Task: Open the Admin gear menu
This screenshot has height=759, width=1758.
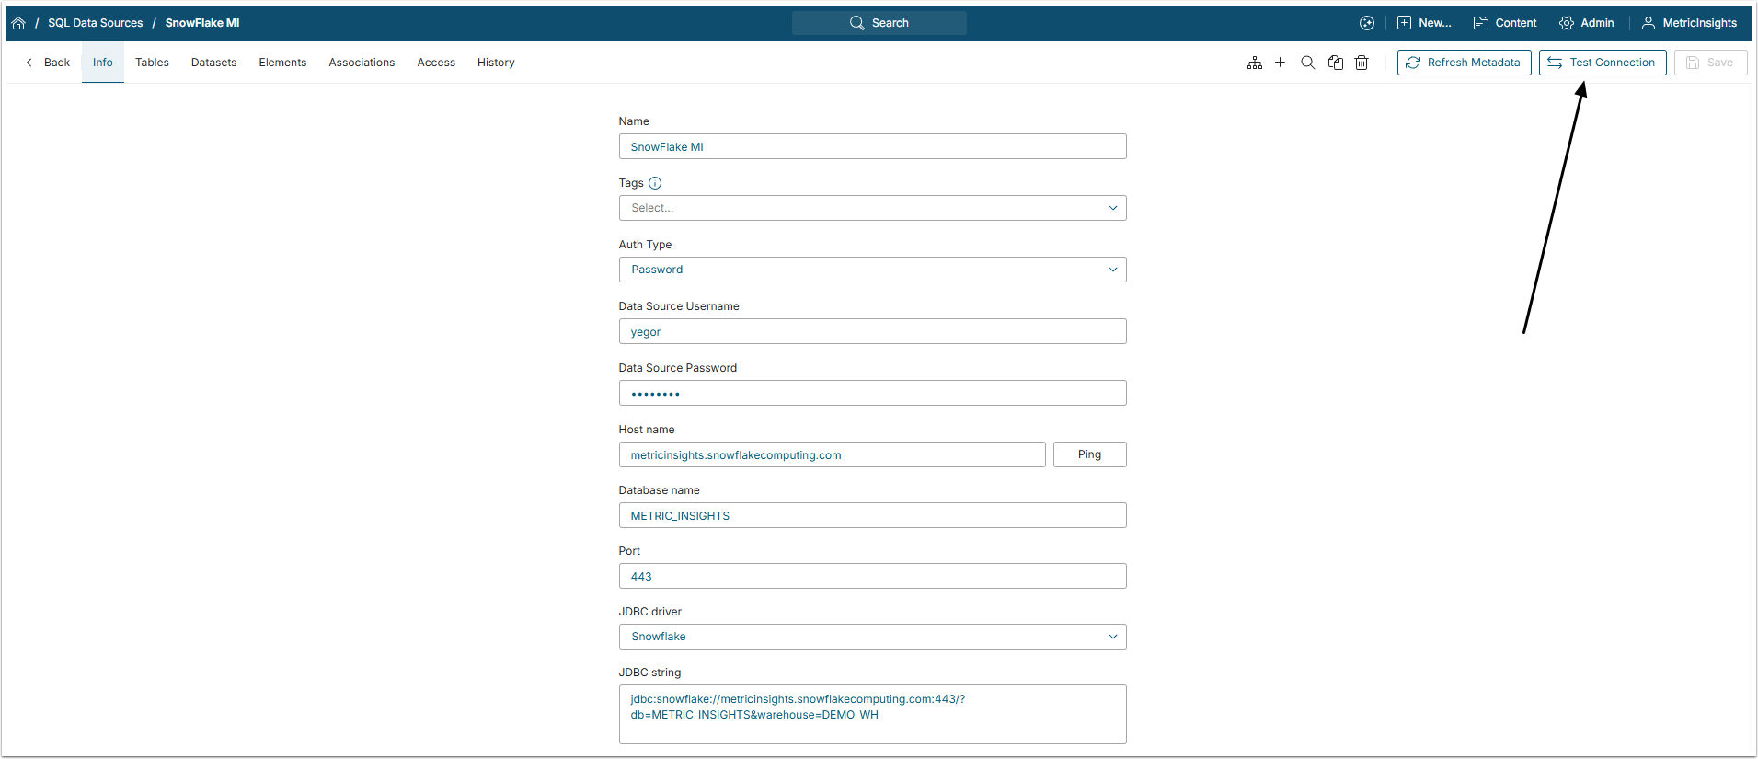Action: (1586, 23)
